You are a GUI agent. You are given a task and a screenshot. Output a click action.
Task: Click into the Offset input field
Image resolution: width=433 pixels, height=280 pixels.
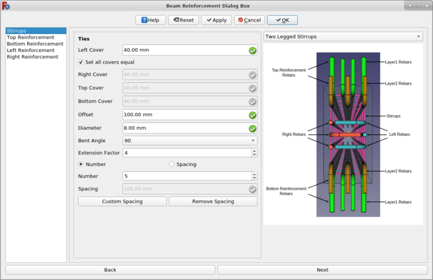(182, 115)
